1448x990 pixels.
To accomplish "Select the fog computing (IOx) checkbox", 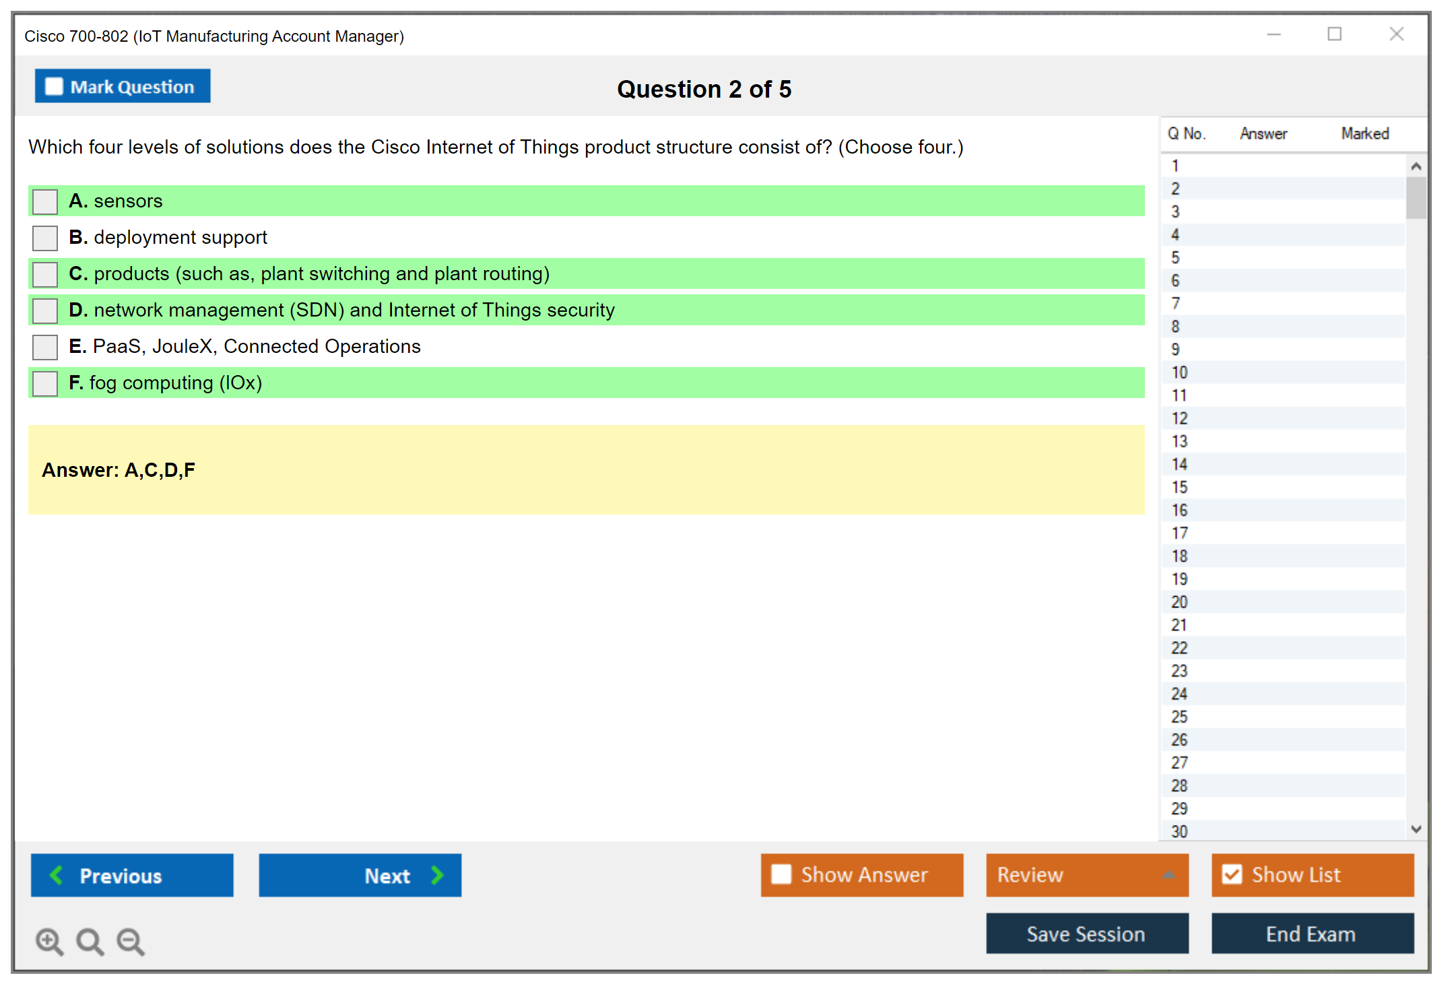I will click(45, 383).
